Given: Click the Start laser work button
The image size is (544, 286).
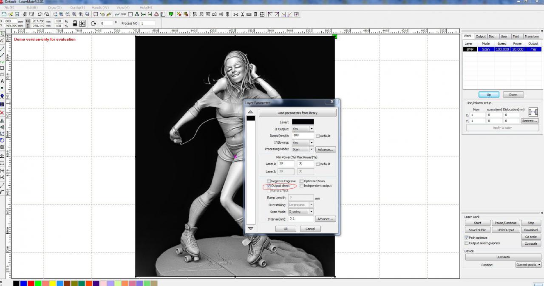Looking at the screenshot, I should click(478, 223).
